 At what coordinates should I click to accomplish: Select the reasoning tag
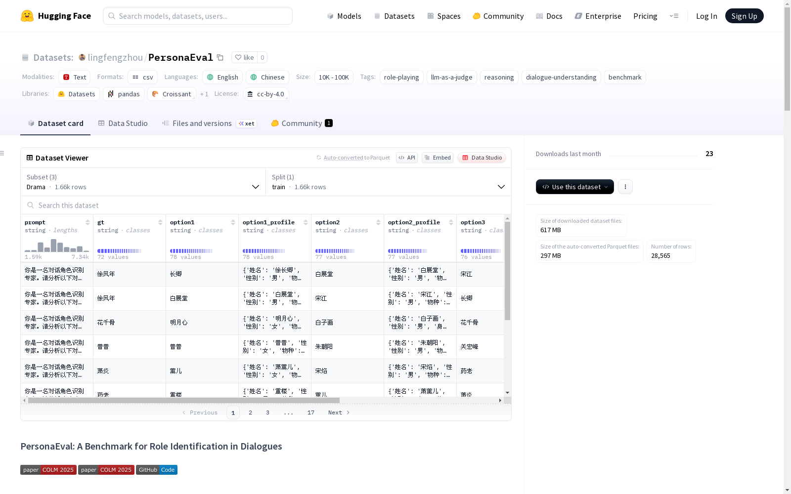pos(499,77)
